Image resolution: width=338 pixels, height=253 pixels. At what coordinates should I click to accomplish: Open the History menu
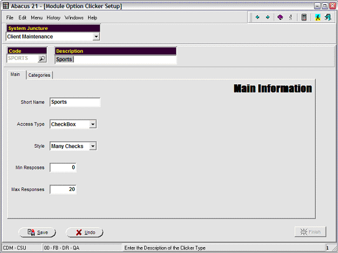tap(53, 18)
